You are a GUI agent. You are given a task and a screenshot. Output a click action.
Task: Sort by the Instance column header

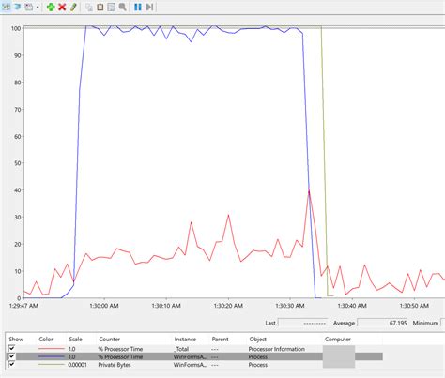pyautogui.click(x=185, y=340)
